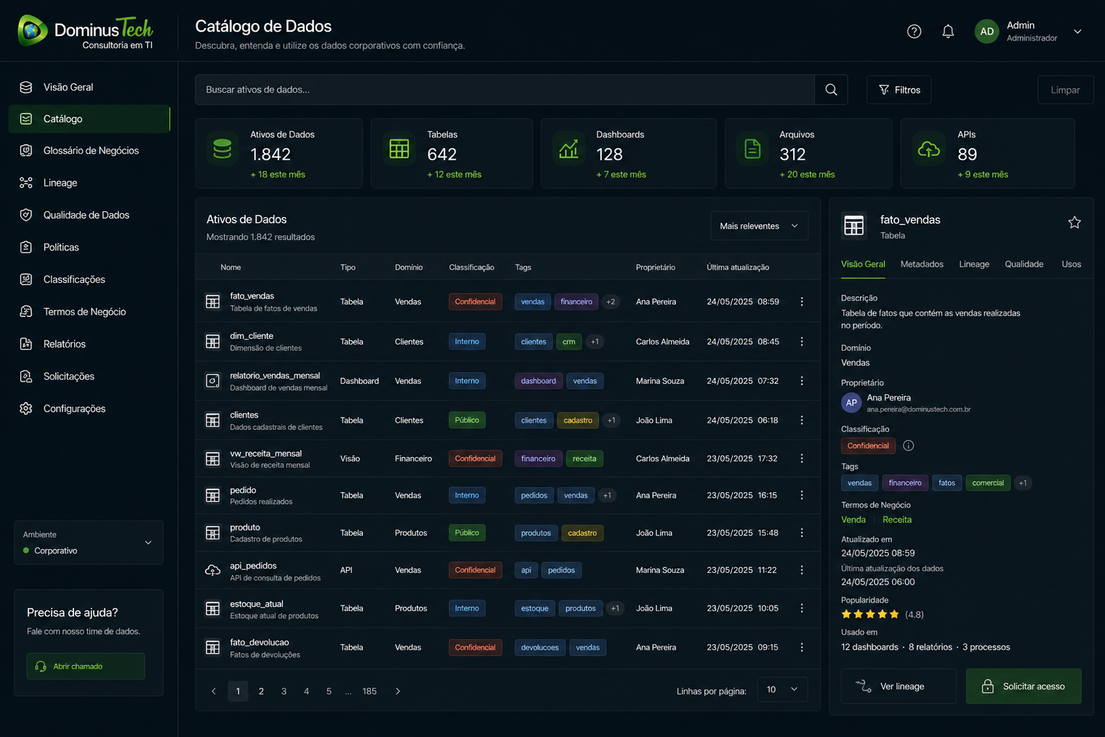Click the cadastro tag on produto row

tap(582, 533)
